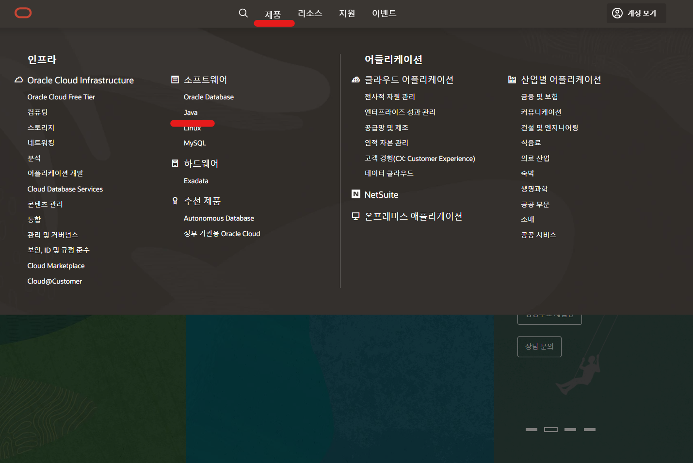Open Oracle Cloud Free Tier link

click(x=61, y=97)
